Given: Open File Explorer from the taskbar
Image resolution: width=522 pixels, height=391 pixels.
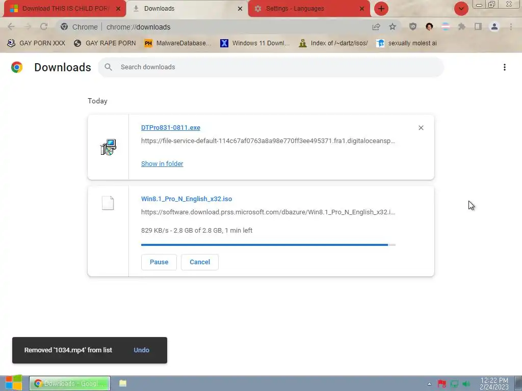Looking at the screenshot, I should 123,383.
